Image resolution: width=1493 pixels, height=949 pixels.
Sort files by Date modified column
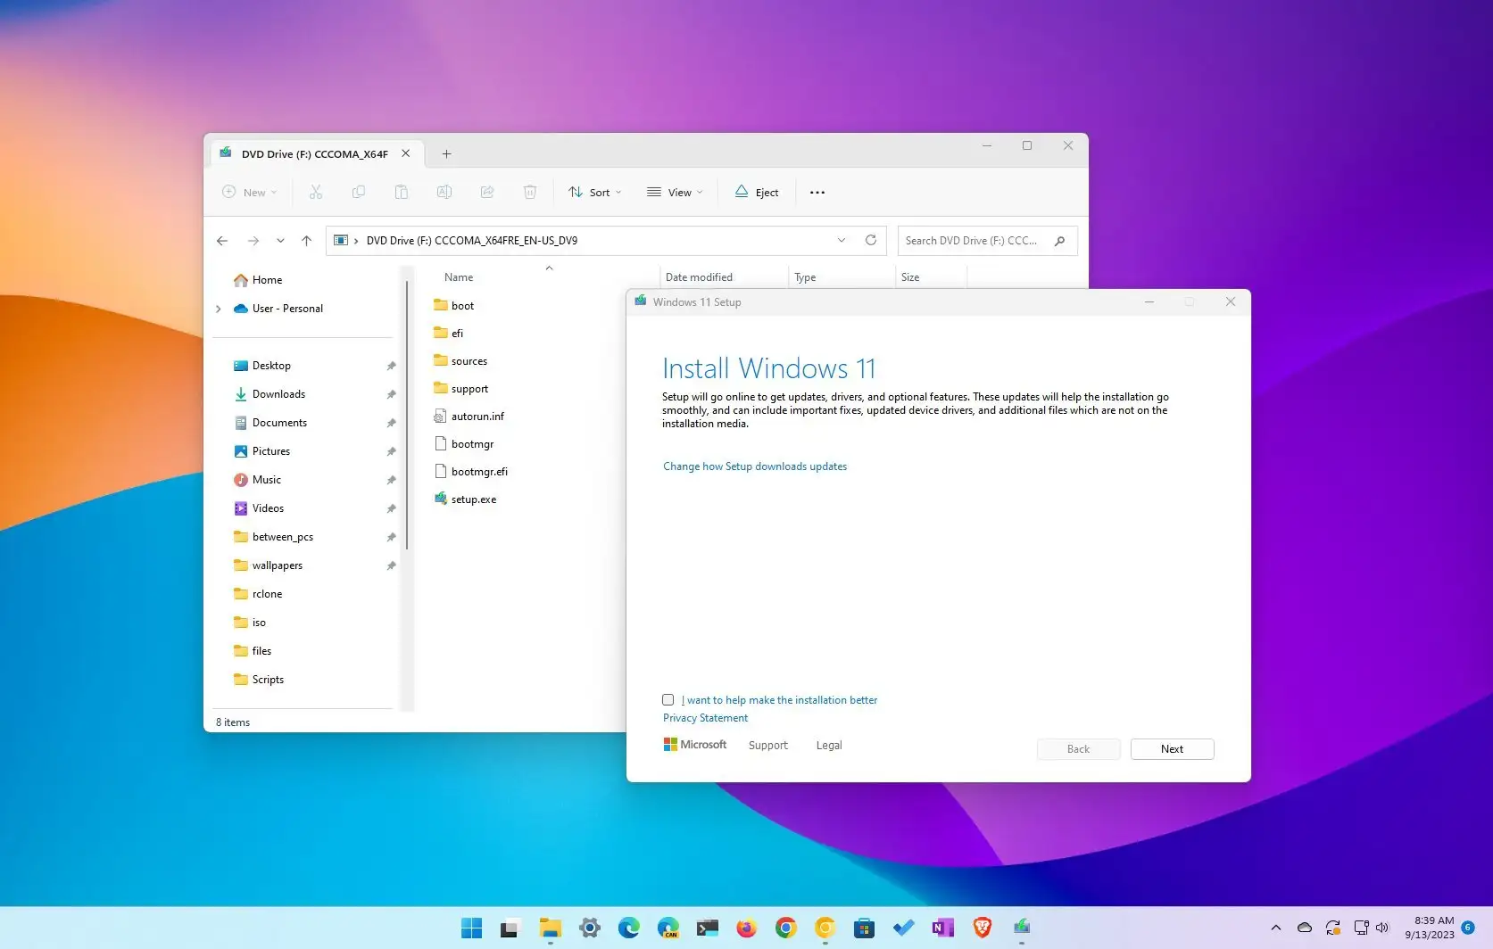pyautogui.click(x=699, y=277)
